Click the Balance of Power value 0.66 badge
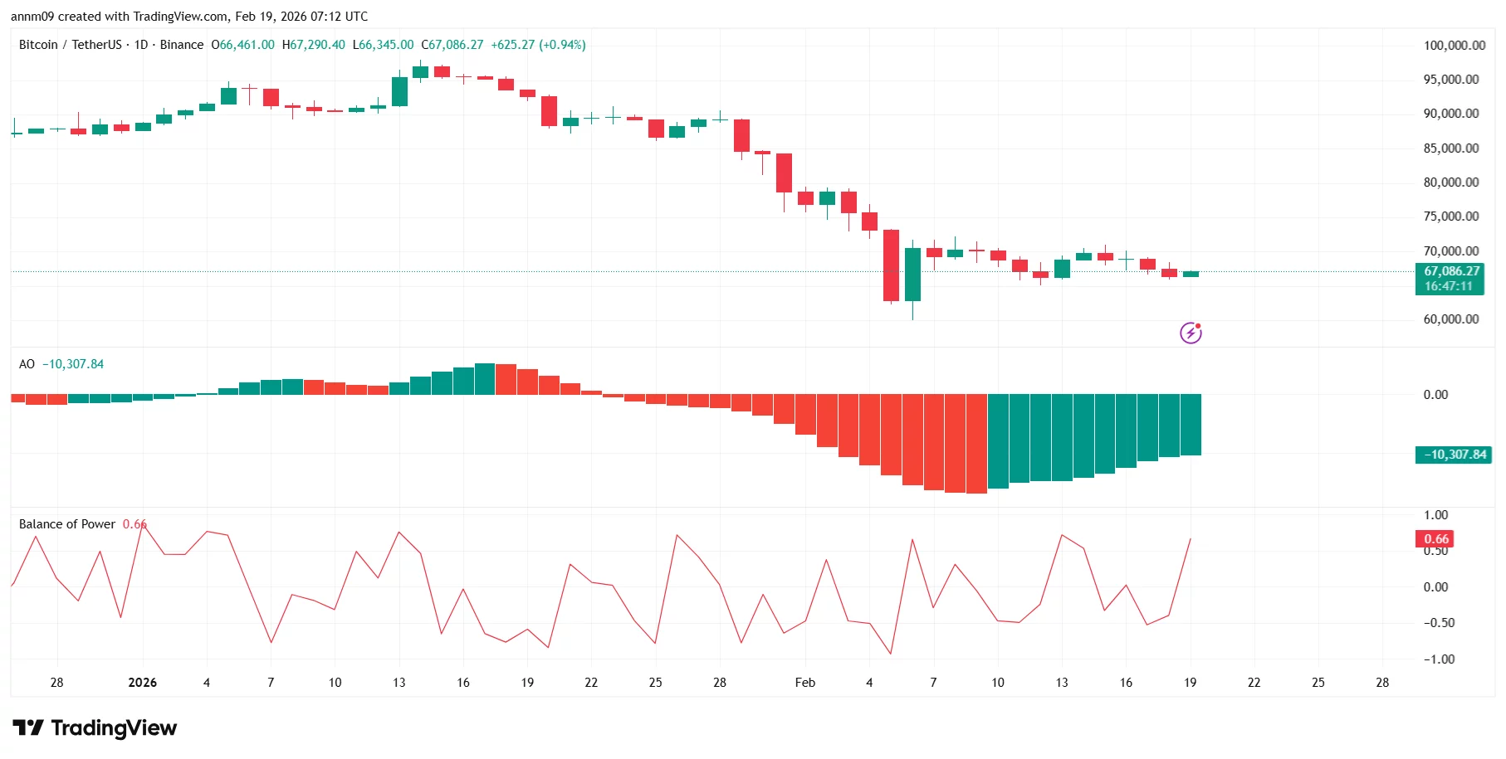 [x=1435, y=538]
